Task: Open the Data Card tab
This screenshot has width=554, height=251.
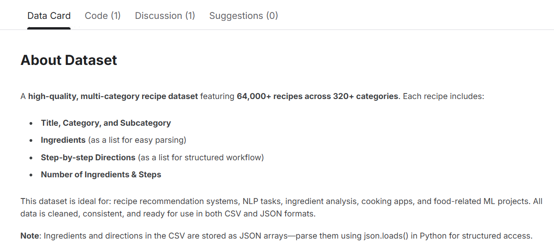Action: click(49, 16)
